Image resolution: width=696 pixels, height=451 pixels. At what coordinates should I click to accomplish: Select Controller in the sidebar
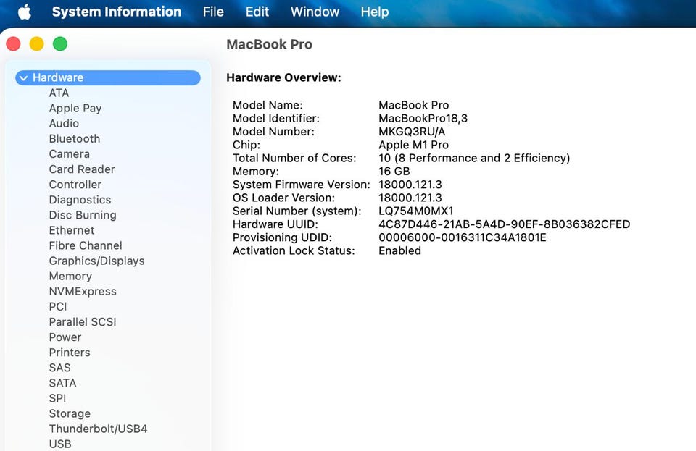75,185
